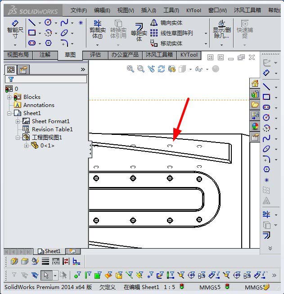This screenshot has width=284, height=294.
Task: Expand right toolbar with double down chevron
Action: click(x=270, y=248)
